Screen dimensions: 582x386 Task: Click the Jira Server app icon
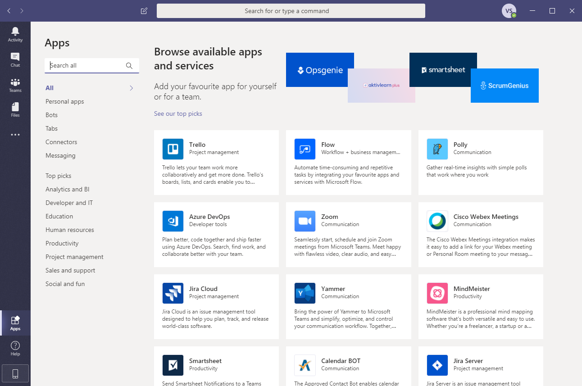437,365
